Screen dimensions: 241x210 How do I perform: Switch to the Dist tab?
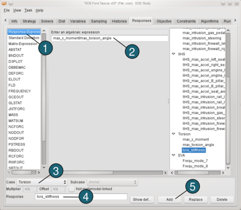click(x=62, y=21)
